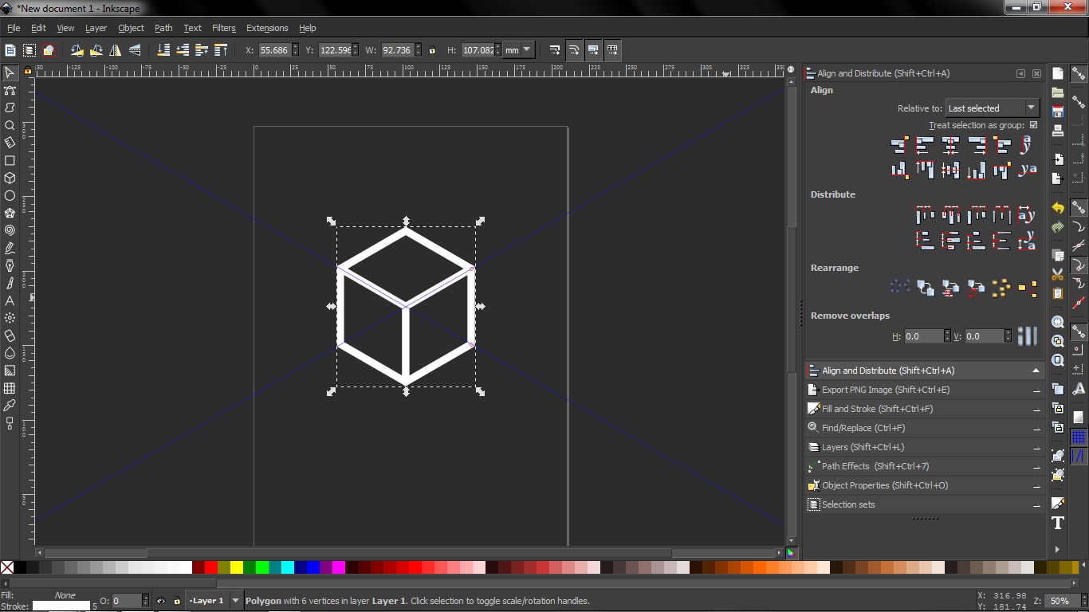
Task: Pick the 3D Box tool
Action: 10,178
